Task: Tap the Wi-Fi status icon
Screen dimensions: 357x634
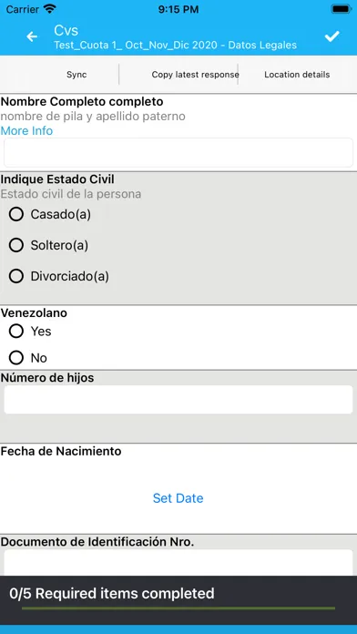Action: click(50, 8)
